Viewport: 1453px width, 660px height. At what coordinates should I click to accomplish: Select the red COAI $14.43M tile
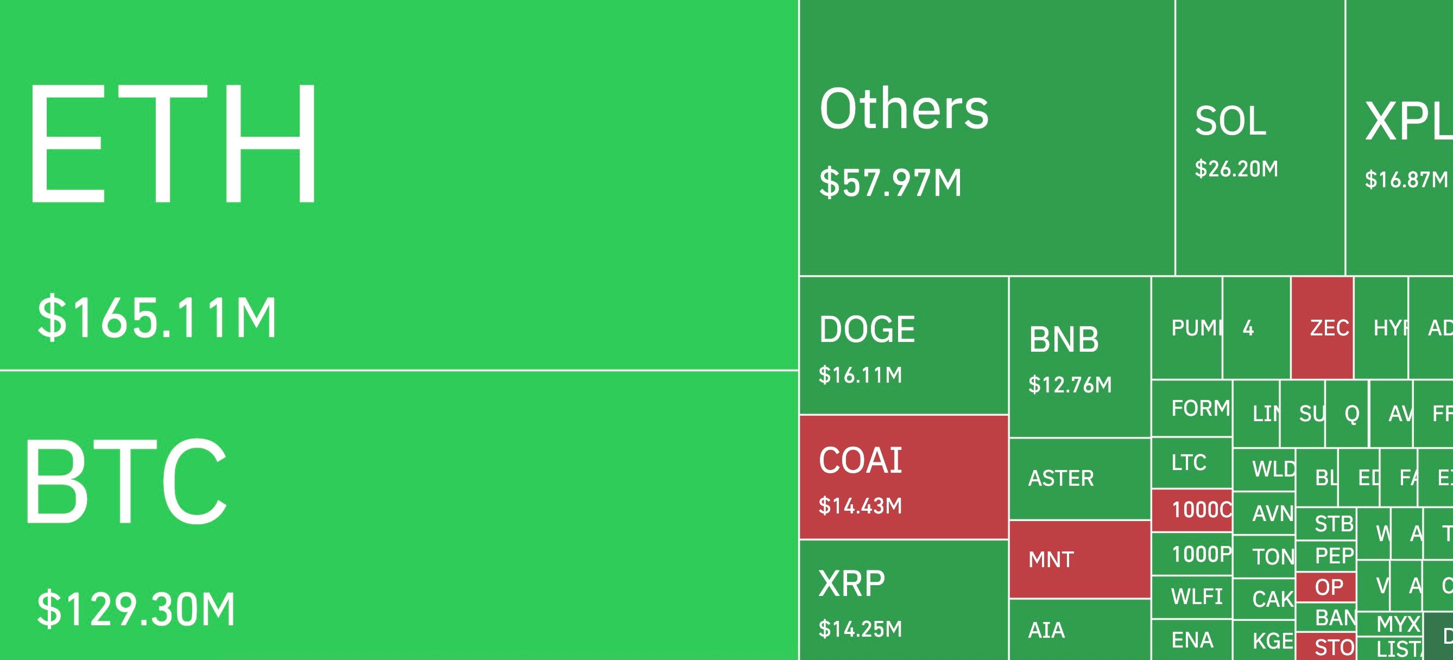point(904,477)
